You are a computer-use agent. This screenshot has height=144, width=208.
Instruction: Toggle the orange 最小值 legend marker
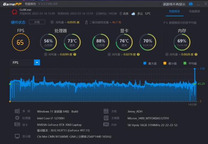click(x=165, y=63)
